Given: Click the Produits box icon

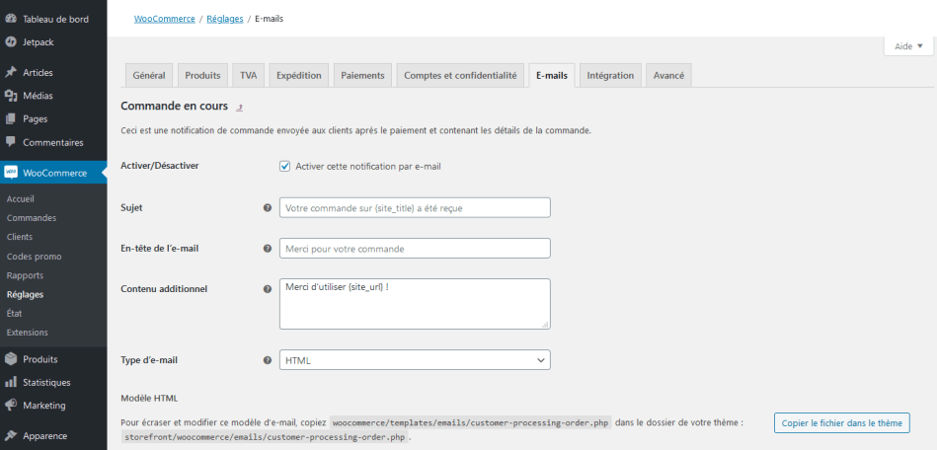Looking at the screenshot, I should [x=11, y=359].
